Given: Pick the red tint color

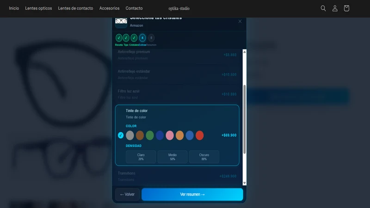Looking at the screenshot, I should pos(200,135).
